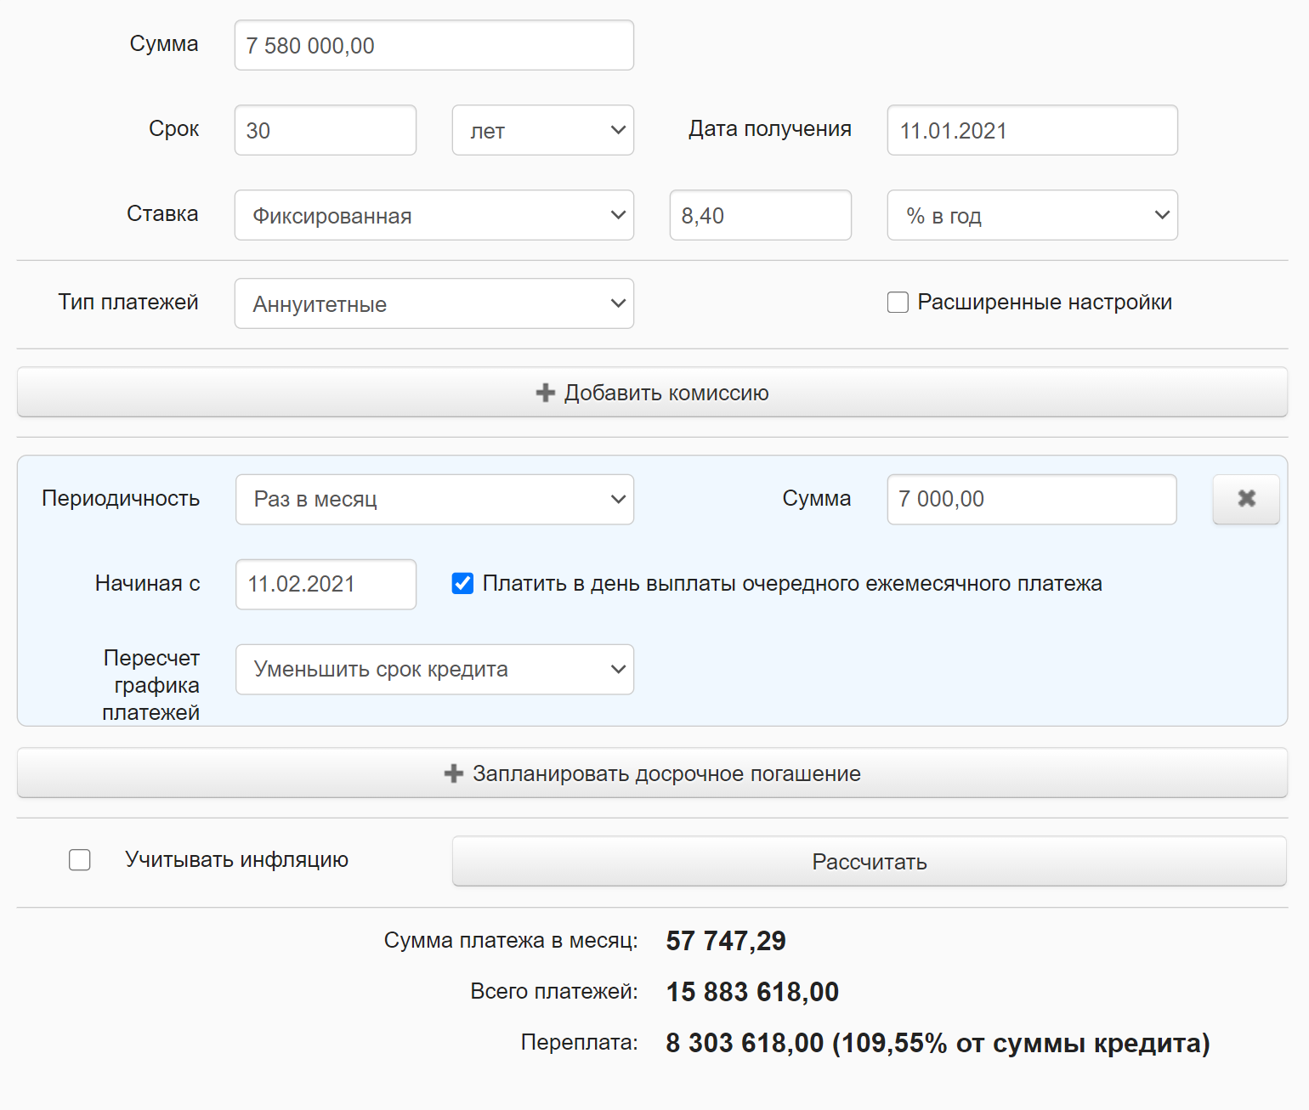Screen dimensions: 1309x1110
Task: Enable 'Учитывать инфляцию' checkbox
Action: pyautogui.click(x=80, y=860)
